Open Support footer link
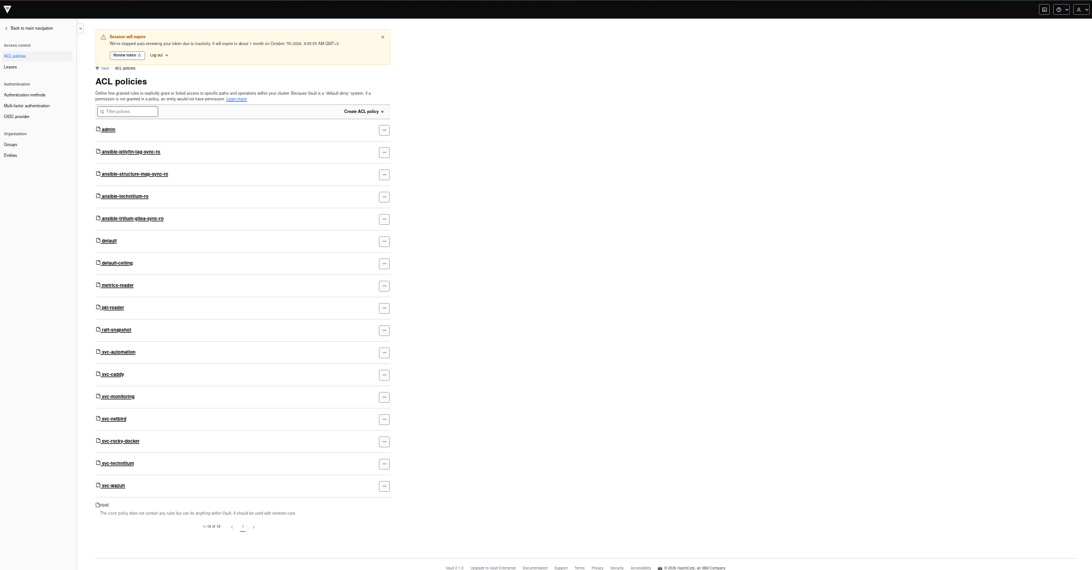The width and height of the screenshot is (1092, 570). [561, 568]
